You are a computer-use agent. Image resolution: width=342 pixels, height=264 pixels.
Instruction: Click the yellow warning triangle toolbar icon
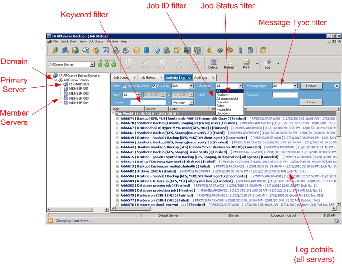[x=209, y=50]
